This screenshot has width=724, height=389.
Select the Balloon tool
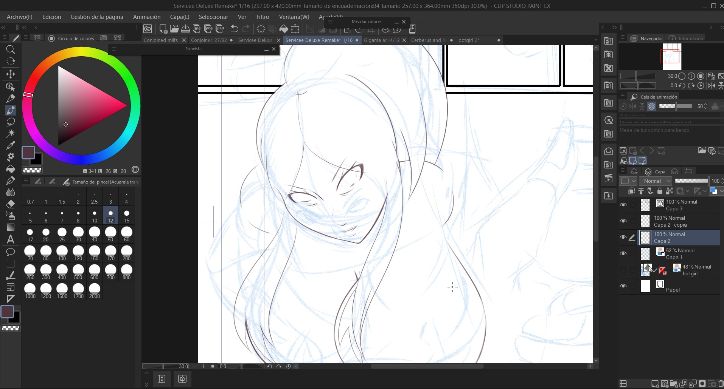(x=11, y=252)
